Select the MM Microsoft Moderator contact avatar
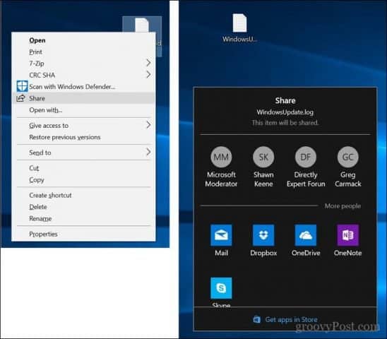The image size is (387, 339). (x=221, y=157)
